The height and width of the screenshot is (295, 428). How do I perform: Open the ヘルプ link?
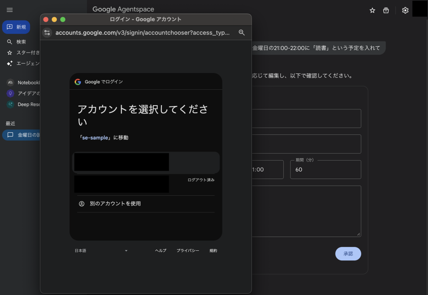click(x=160, y=251)
